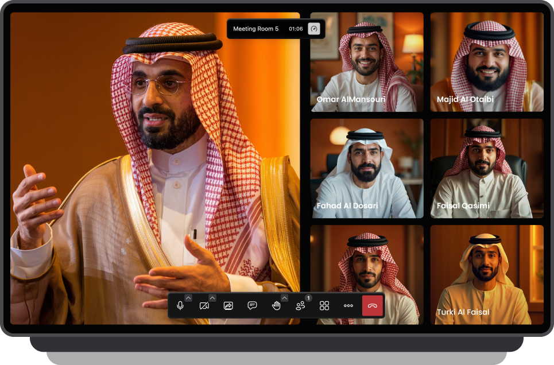
Task: Select Faisal Qasimi's video tile
Action: coord(487,168)
